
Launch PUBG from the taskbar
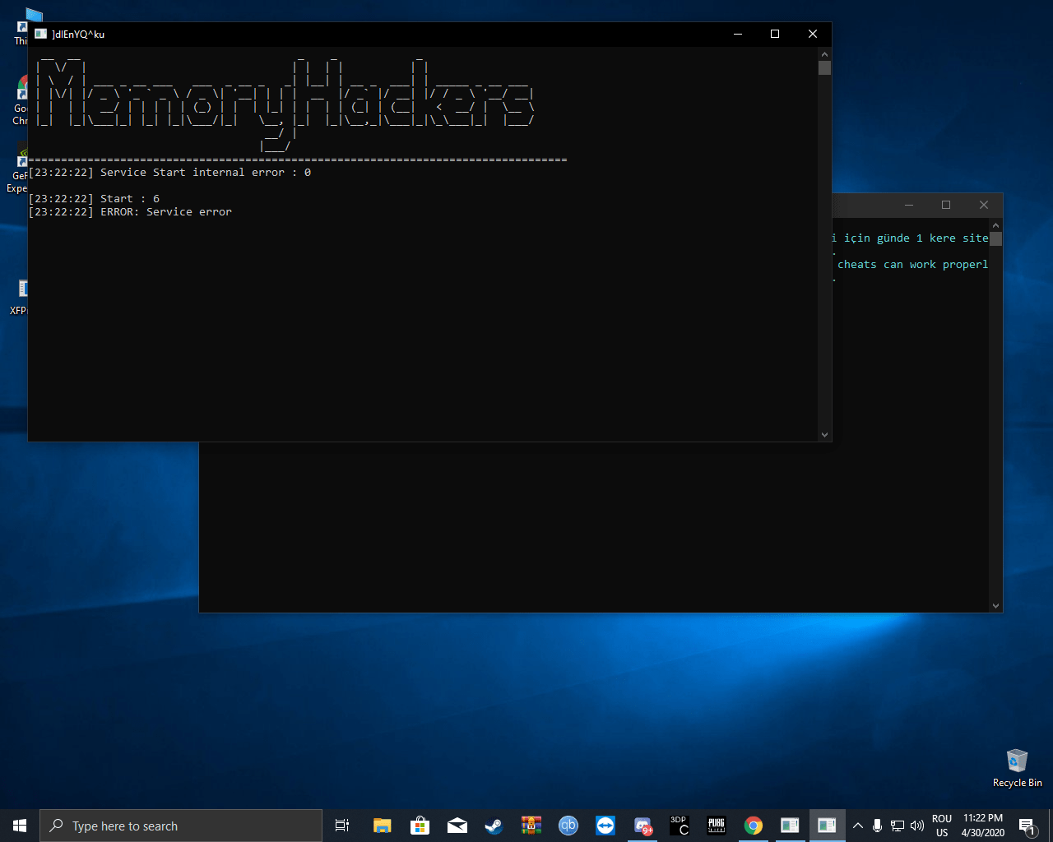[717, 826]
